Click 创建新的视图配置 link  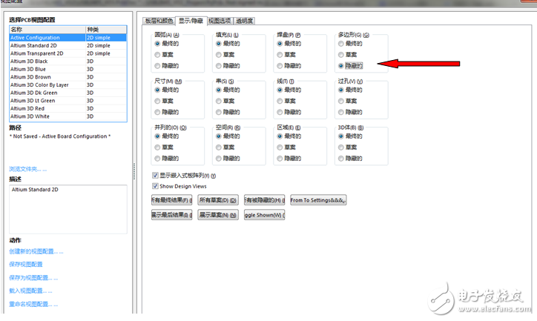36,251
